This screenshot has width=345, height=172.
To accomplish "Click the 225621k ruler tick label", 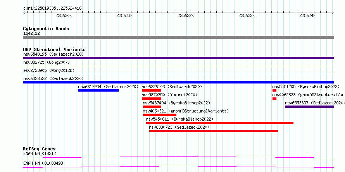I will click(124, 15).
